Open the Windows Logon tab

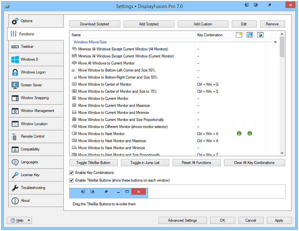(x=36, y=72)
